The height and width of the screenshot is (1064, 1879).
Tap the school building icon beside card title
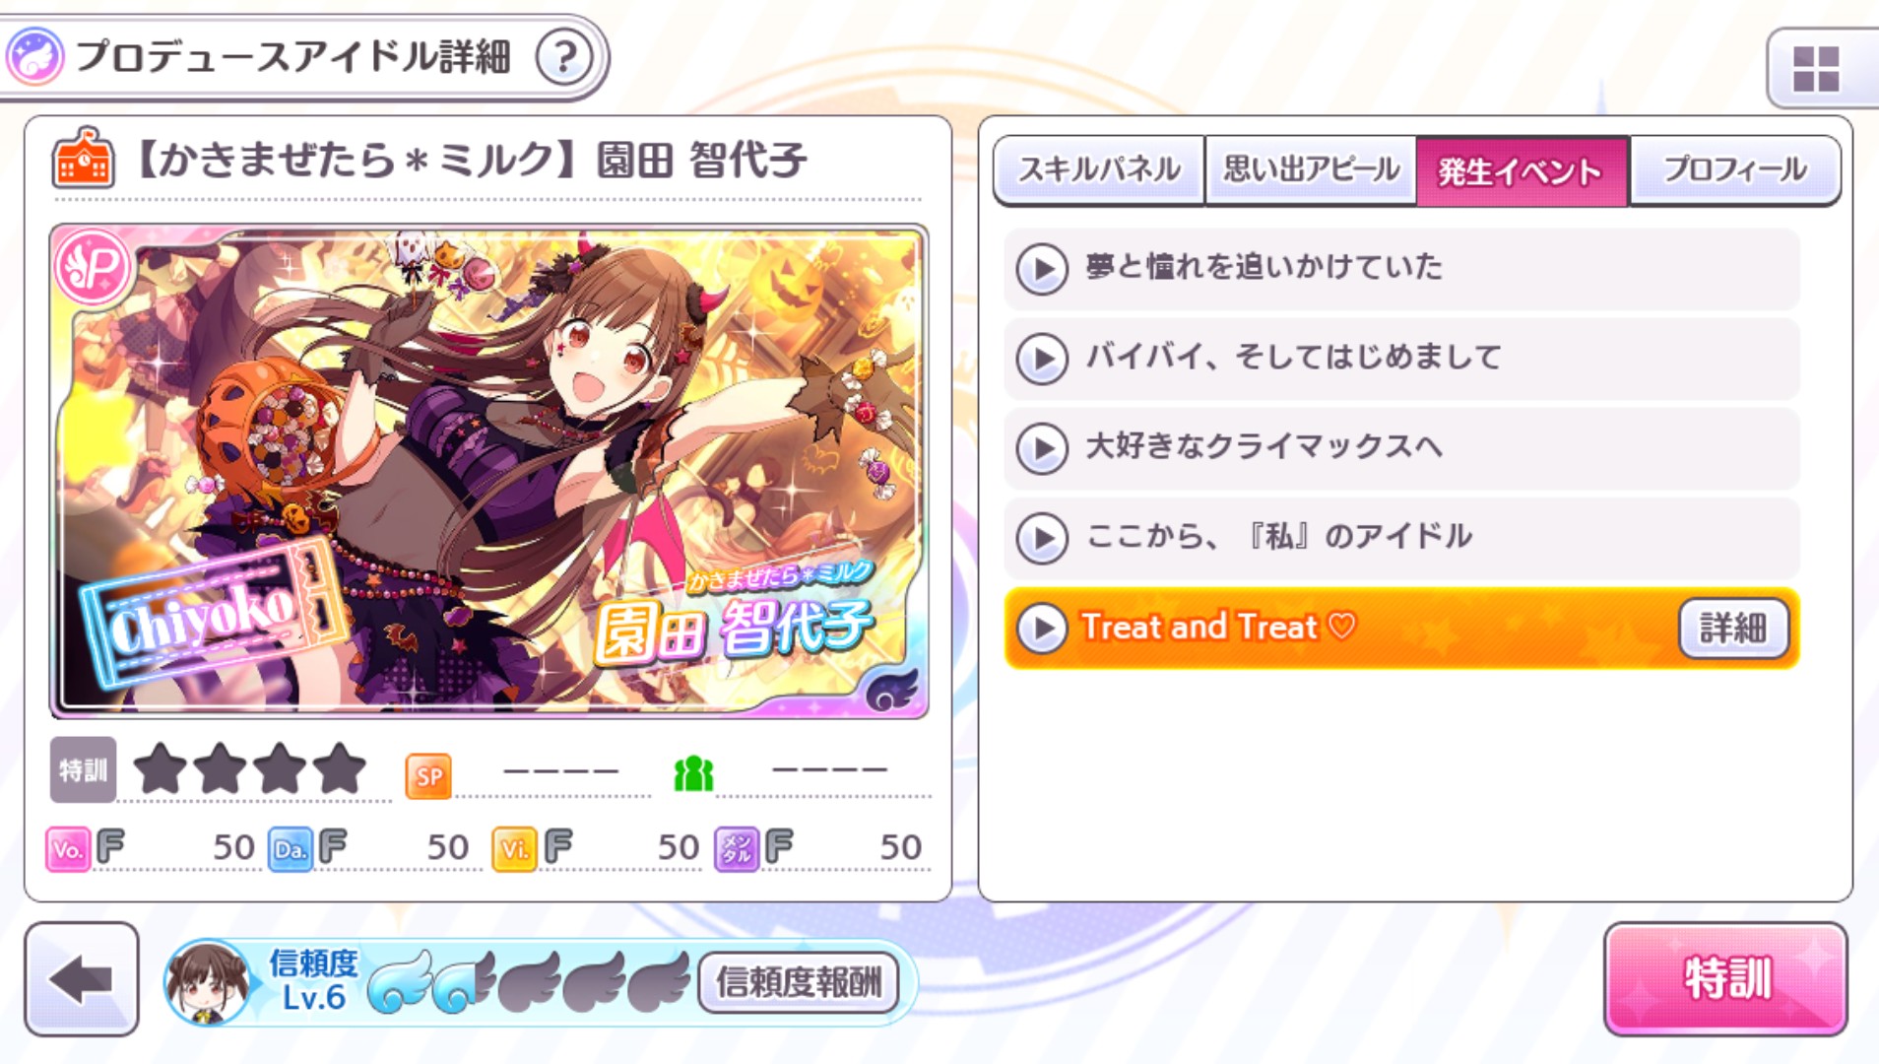(x=83, y=158)
